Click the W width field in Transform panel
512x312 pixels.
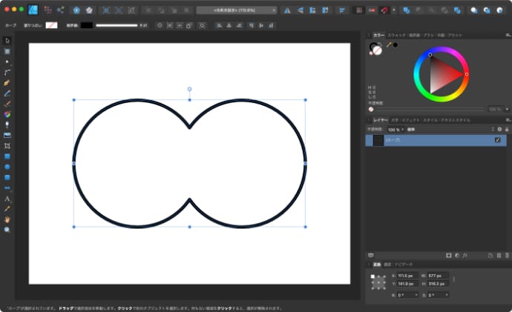coord(438,275)
